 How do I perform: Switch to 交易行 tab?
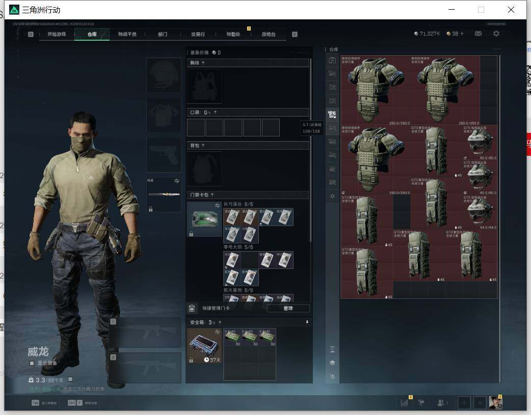[198, 34]
